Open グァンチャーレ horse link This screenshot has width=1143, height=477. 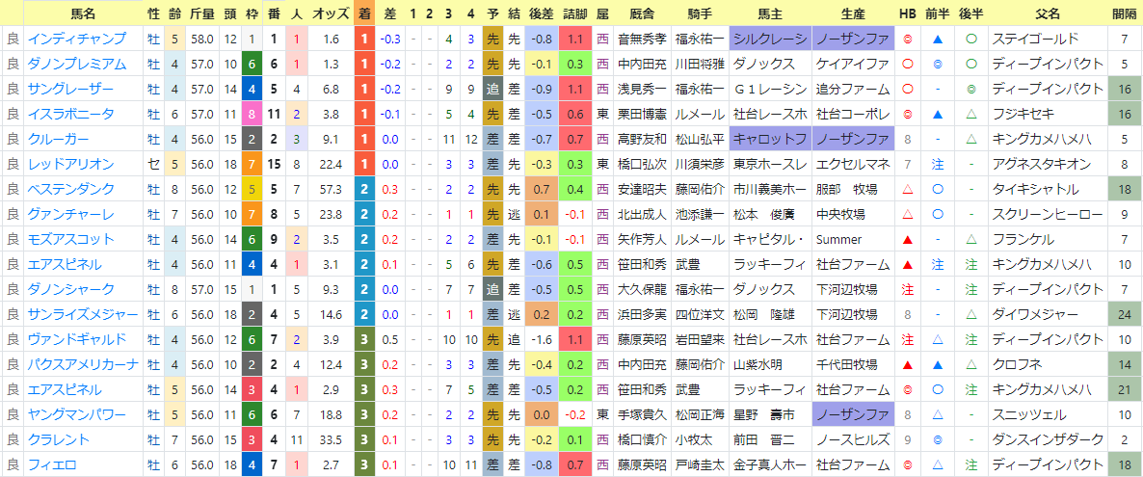(x=70, y=214)
